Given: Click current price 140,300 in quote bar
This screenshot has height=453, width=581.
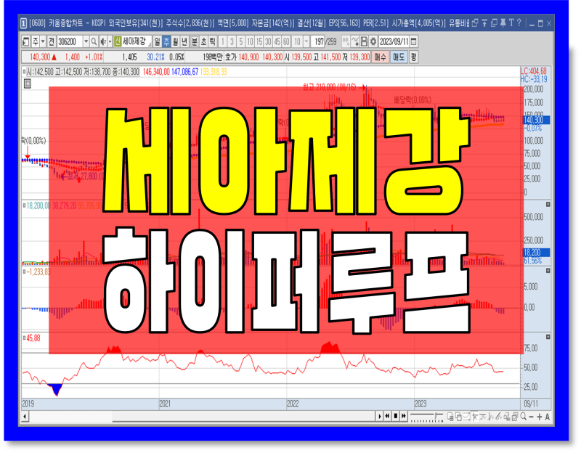Looking at the screenshot, I should tap(40, 57).
